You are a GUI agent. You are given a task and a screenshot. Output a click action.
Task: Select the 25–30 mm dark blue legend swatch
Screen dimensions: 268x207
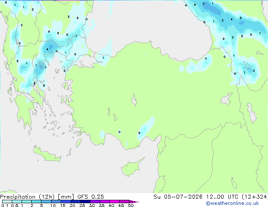tap(85, 202)
